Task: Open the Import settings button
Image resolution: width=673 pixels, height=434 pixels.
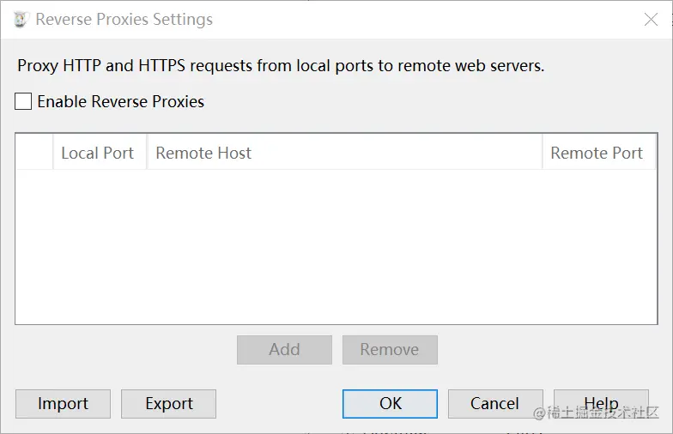Action: (x=64, y=403)
